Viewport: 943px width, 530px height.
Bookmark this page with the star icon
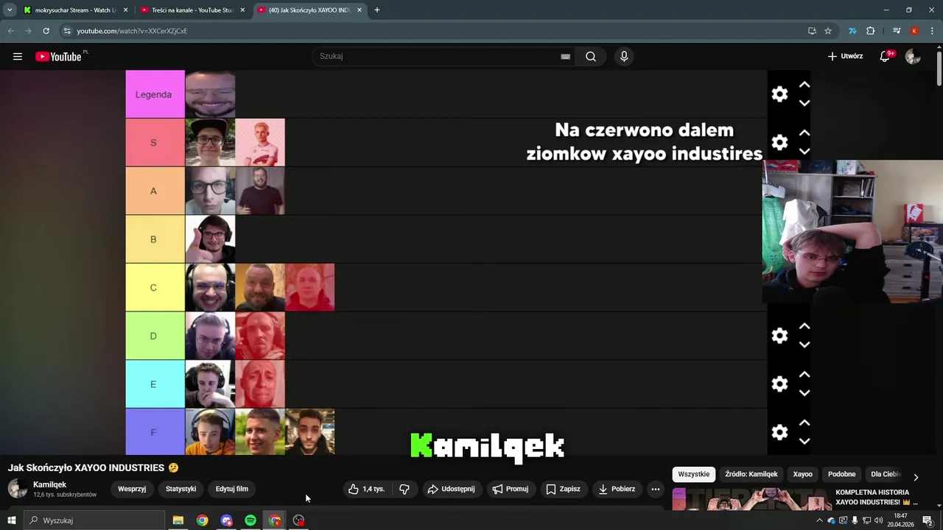click(x=828, y=31)
